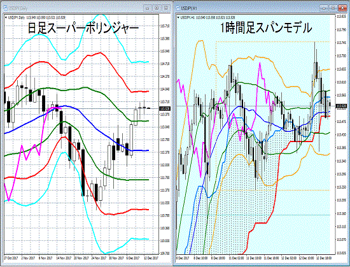Click the 113.385 price label on H1 axis
The width and height of the screenshot is (350, 267).
pos(341,148)
